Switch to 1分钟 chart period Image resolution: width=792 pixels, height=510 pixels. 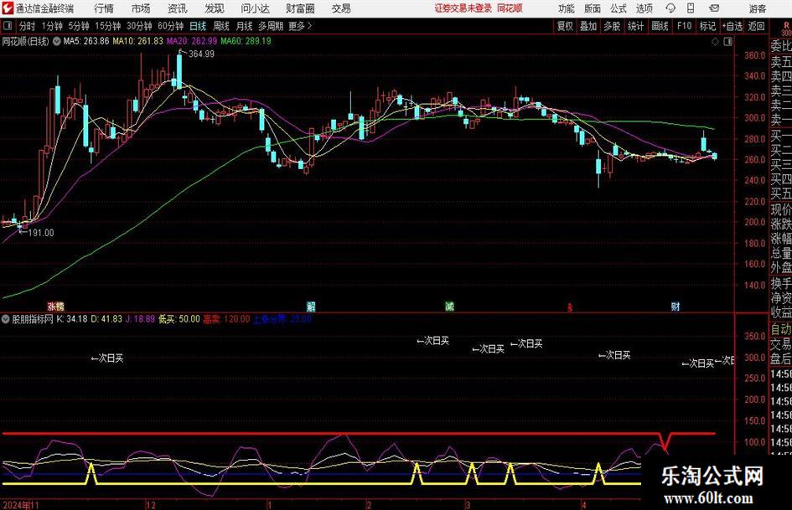point(52,26)
